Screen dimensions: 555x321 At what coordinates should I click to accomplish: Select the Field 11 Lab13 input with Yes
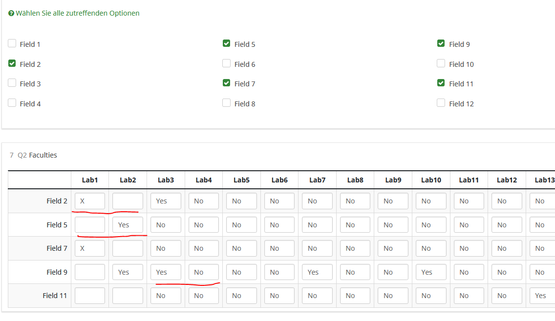coord(542,296)
